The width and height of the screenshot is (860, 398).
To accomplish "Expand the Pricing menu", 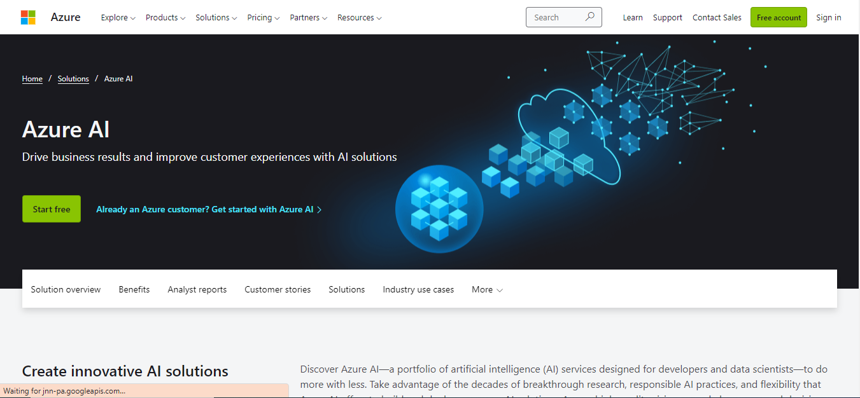I will pyautogui.click(x=264, y=18).
